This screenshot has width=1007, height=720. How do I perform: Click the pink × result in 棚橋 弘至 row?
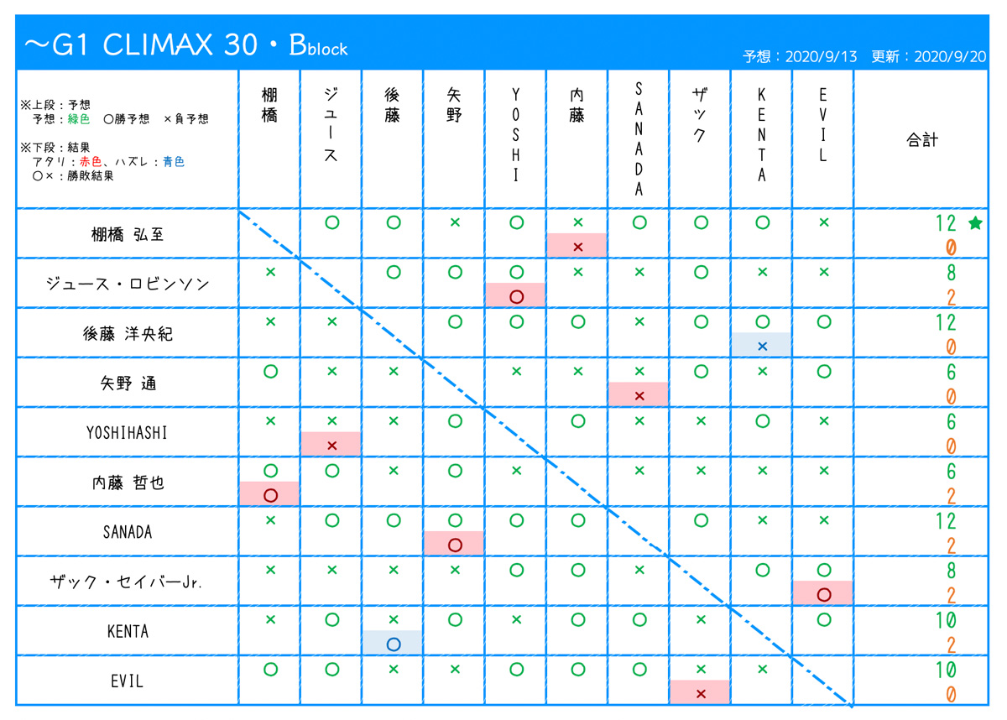(x=577, y=246)
